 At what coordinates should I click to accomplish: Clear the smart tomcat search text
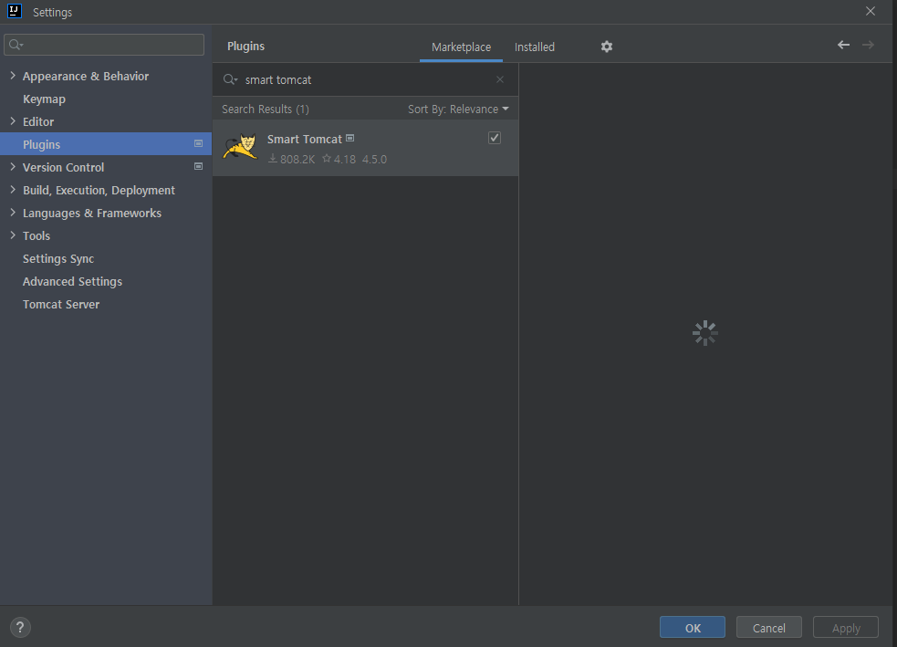point(500,79)
